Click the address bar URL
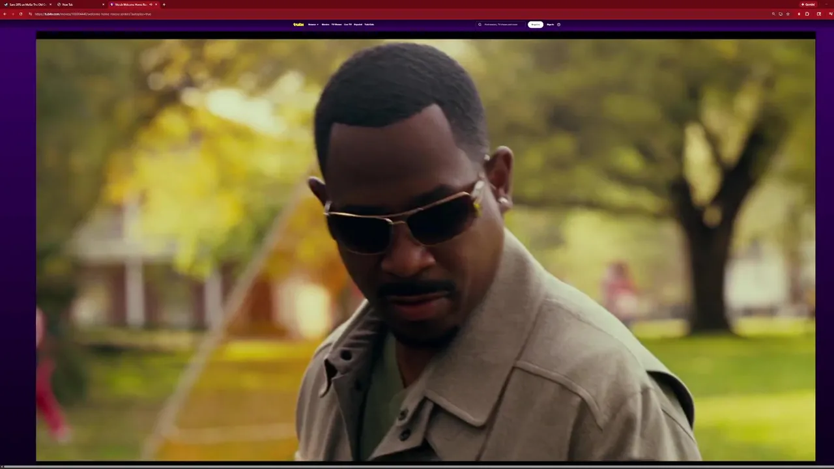Viewport: 834px width, 469px height. tap(93, 14)
